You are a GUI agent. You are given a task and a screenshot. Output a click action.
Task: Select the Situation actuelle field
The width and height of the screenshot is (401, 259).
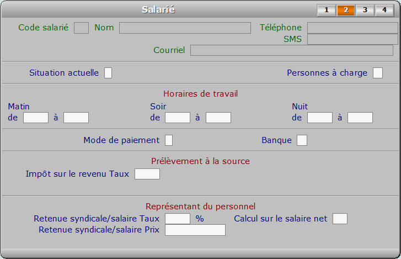pos(108,73)
